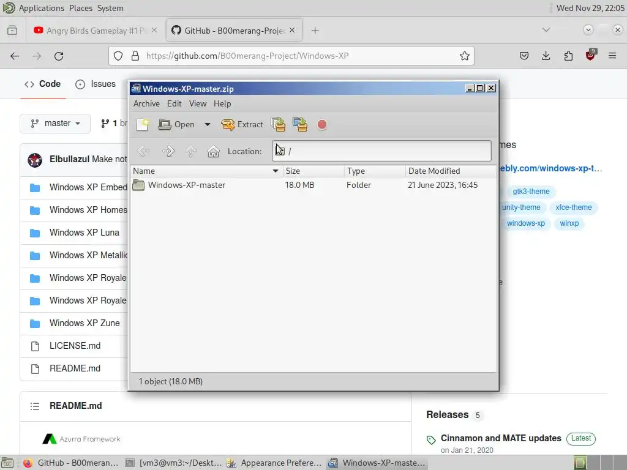This screenshot has height=470, width=627.
Task: Open the Places menu in top panel
Action: 80,8
